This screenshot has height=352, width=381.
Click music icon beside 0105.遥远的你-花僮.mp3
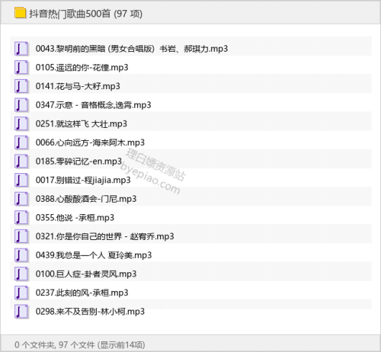click(x=22, y=68)
